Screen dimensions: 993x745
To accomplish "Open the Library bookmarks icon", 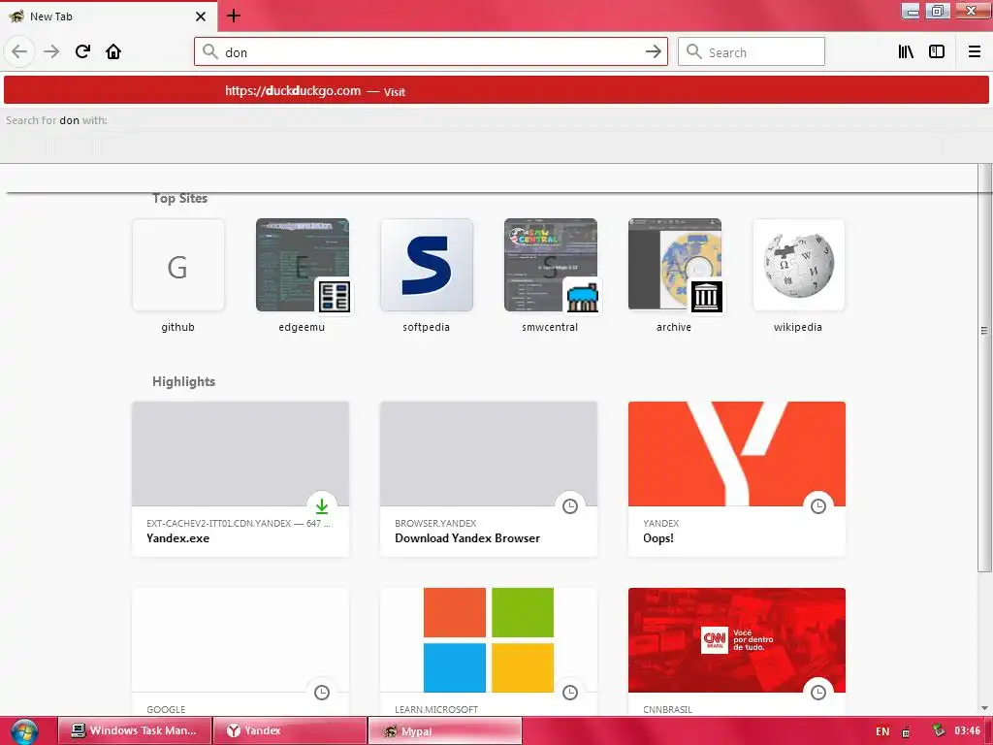I will [x=906, y=52].
